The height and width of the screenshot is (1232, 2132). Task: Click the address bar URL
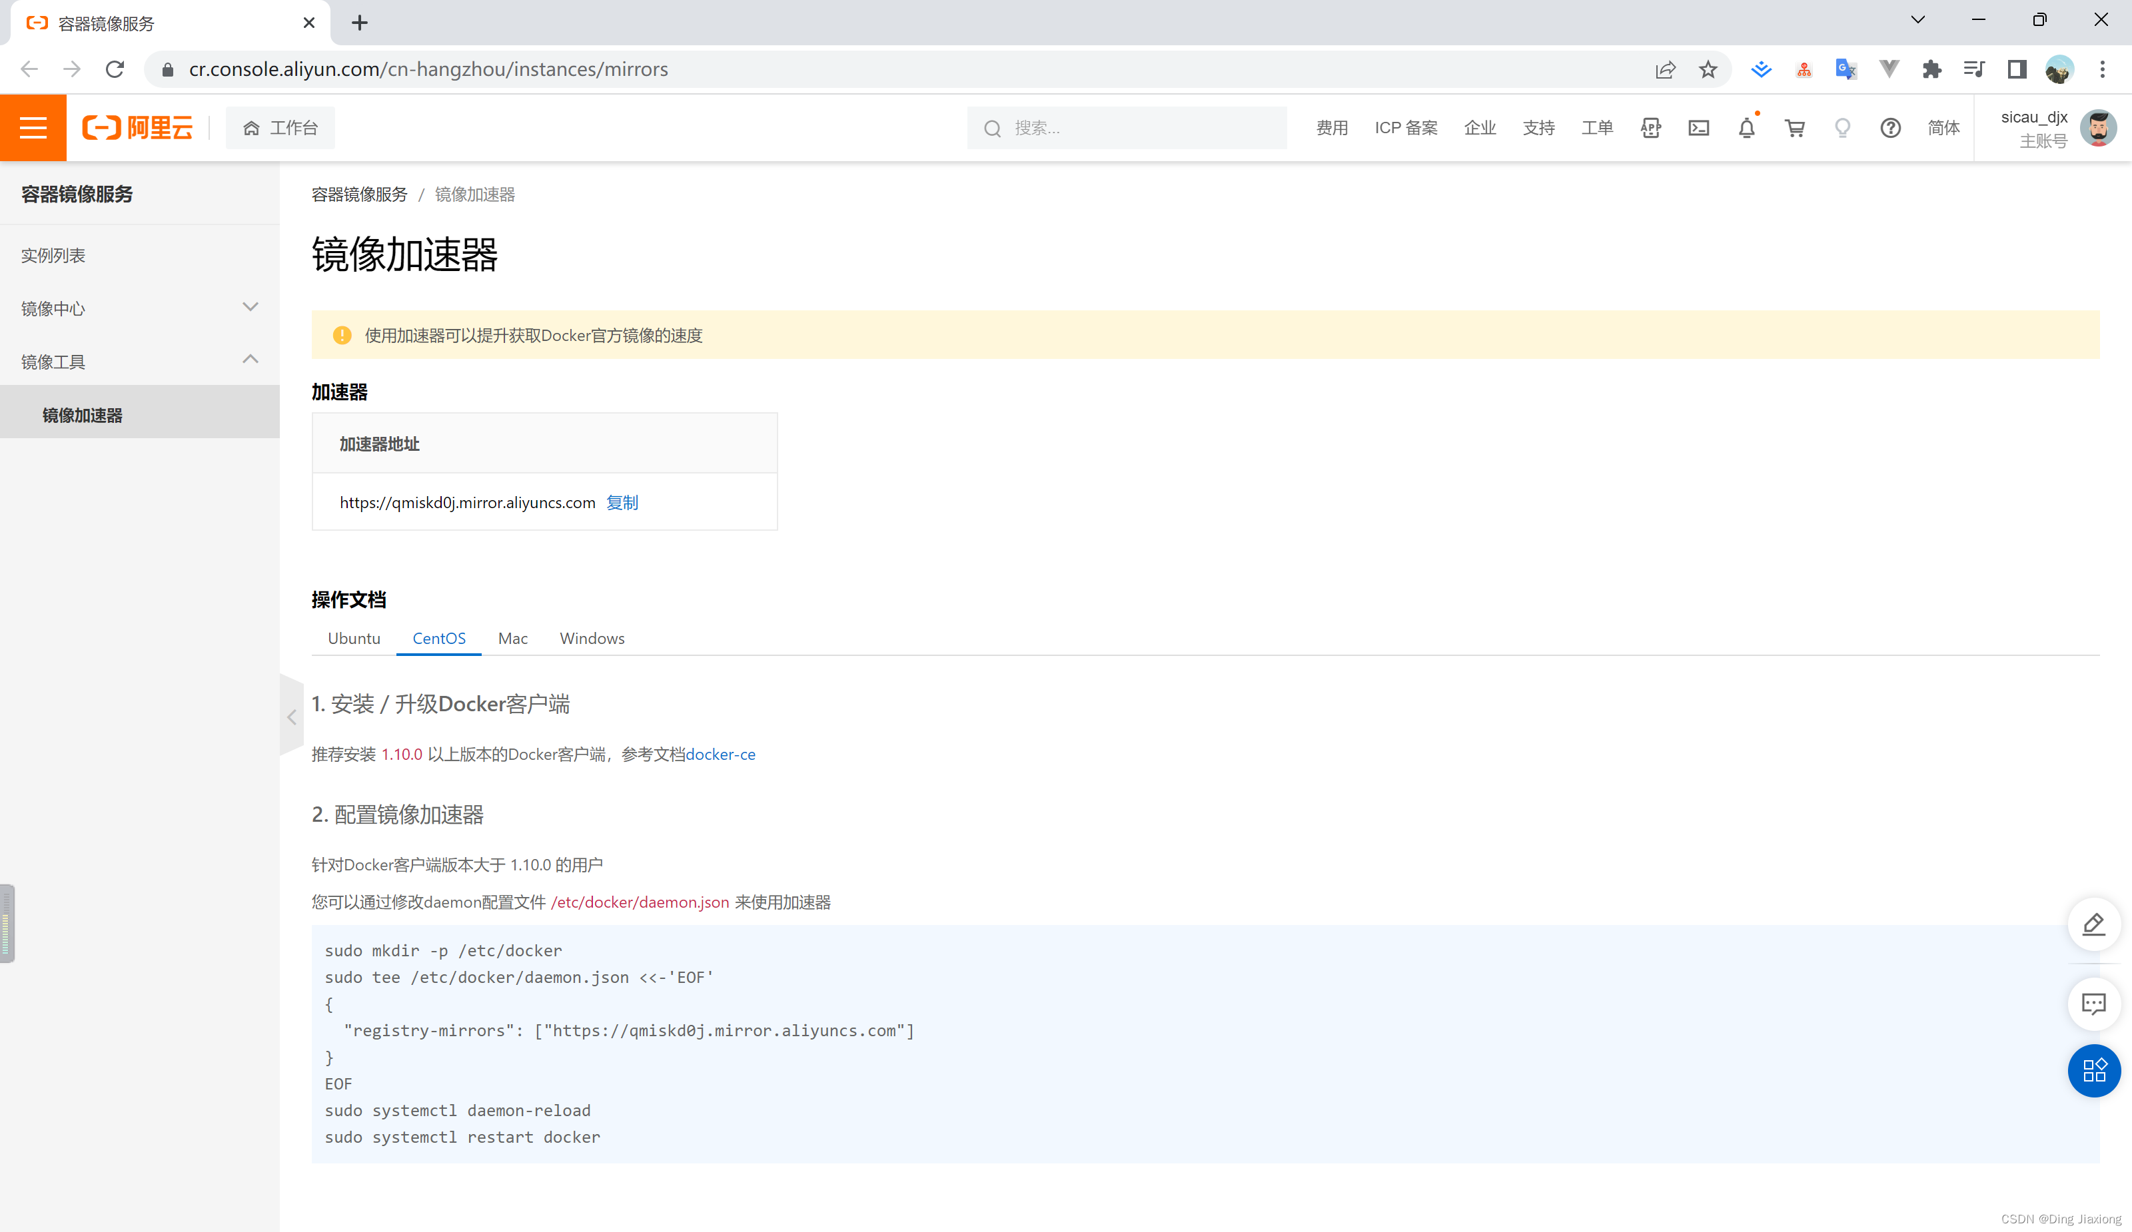pos(428,69)
